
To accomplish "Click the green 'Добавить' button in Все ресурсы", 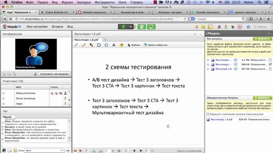I will tap(262, 39).
